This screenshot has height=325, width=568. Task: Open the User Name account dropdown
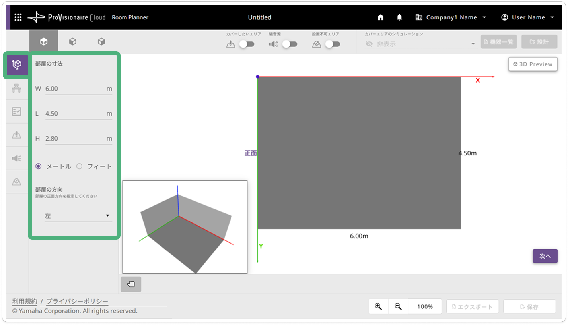[x=528, y=17]
